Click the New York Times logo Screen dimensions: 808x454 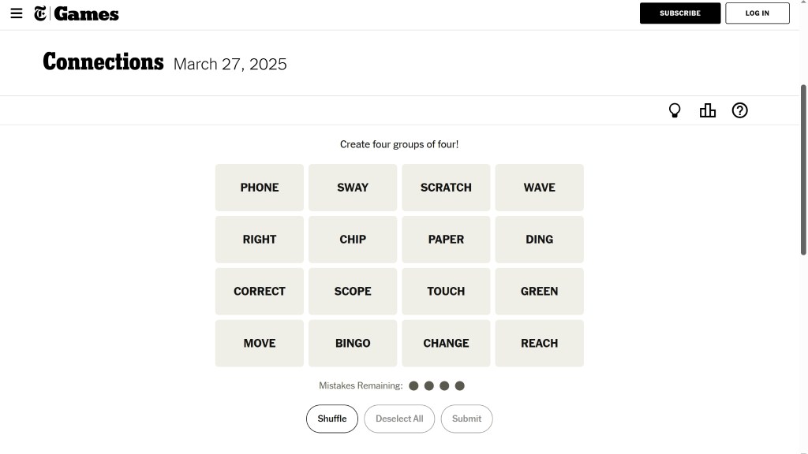click(x=40, y=13)
